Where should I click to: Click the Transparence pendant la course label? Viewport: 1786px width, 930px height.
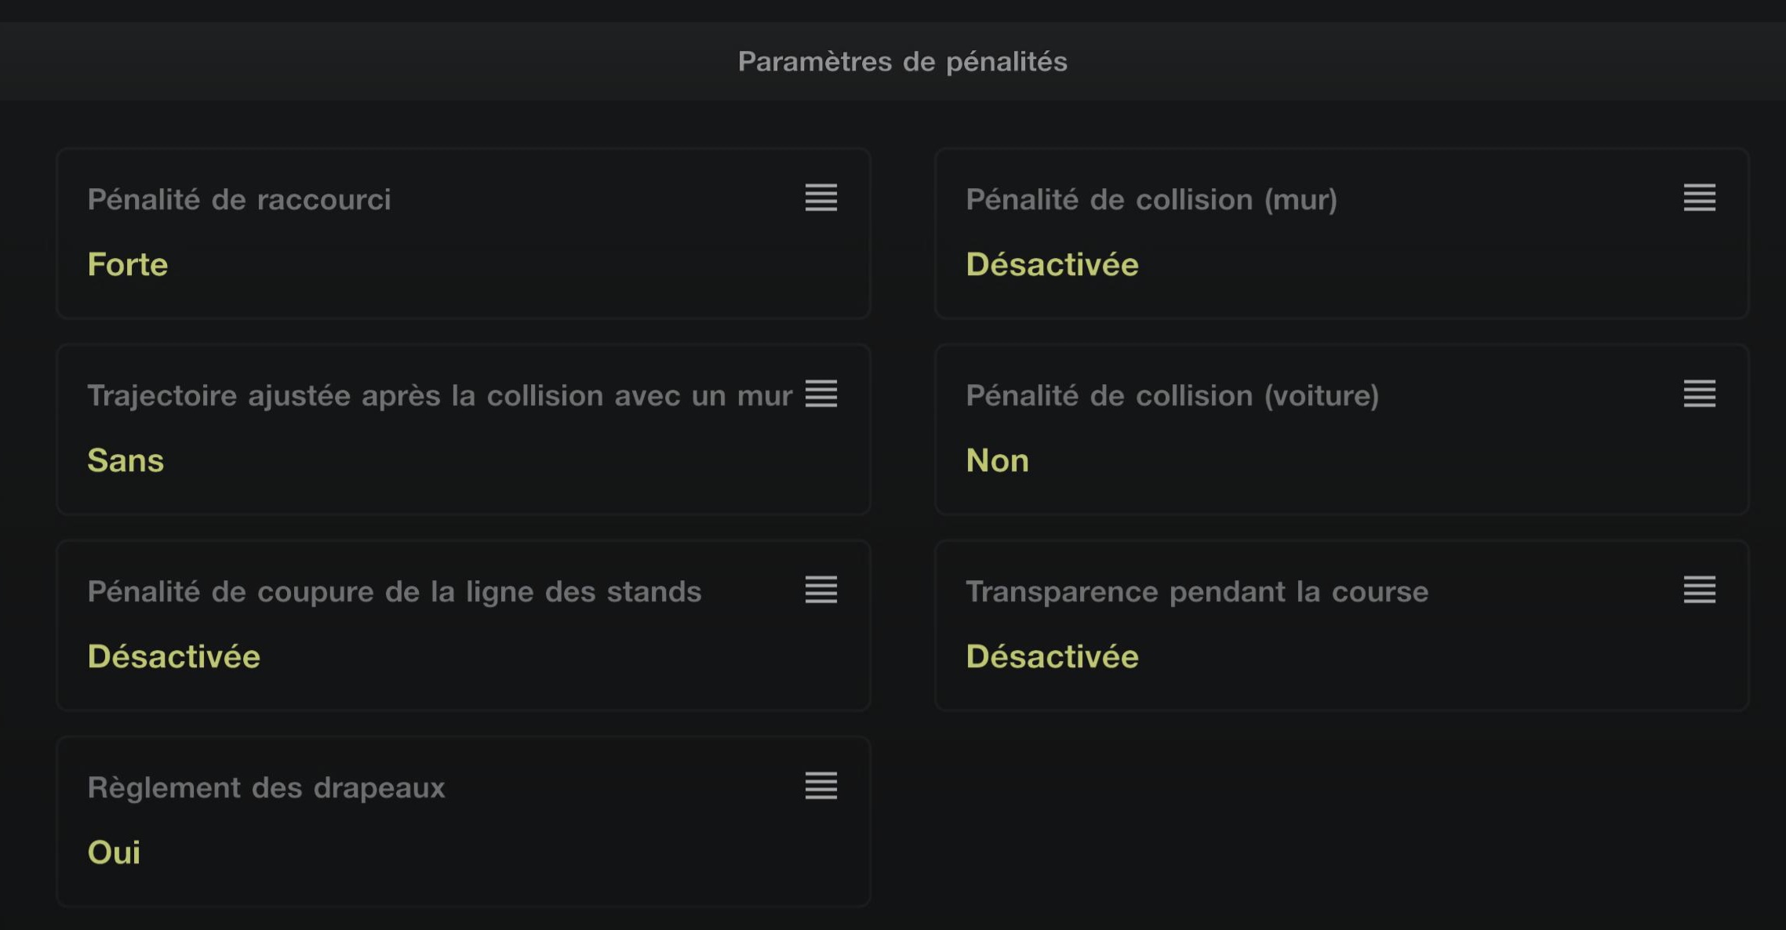(x=1197, y=592)
